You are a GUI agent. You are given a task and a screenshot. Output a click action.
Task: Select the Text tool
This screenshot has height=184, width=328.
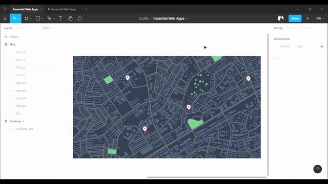point(60,18)
